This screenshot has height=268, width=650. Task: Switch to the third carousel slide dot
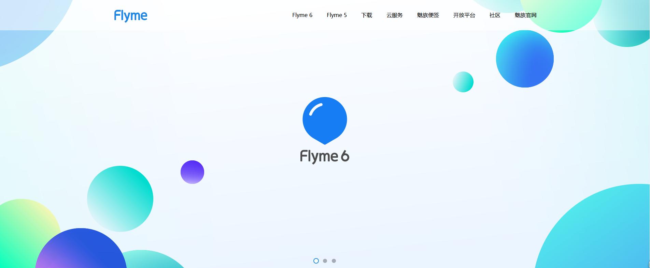tap(334, 261)
